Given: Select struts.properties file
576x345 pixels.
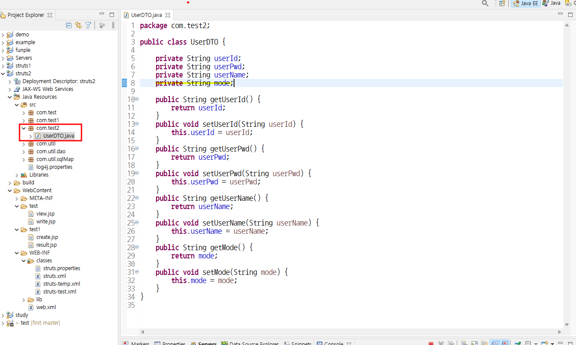Looking at the screenshot, I should 62,268.
